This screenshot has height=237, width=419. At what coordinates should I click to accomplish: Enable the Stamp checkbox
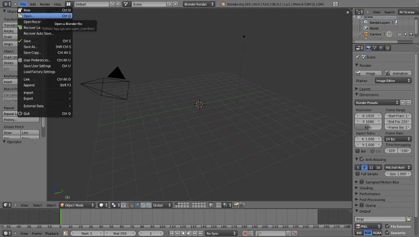click(362, 205)
